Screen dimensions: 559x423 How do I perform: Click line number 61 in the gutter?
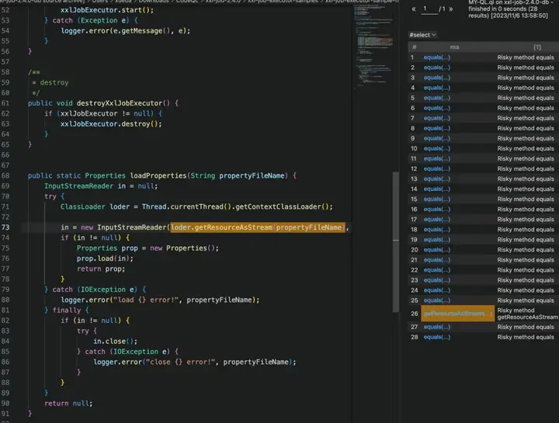tap(5, 103)
